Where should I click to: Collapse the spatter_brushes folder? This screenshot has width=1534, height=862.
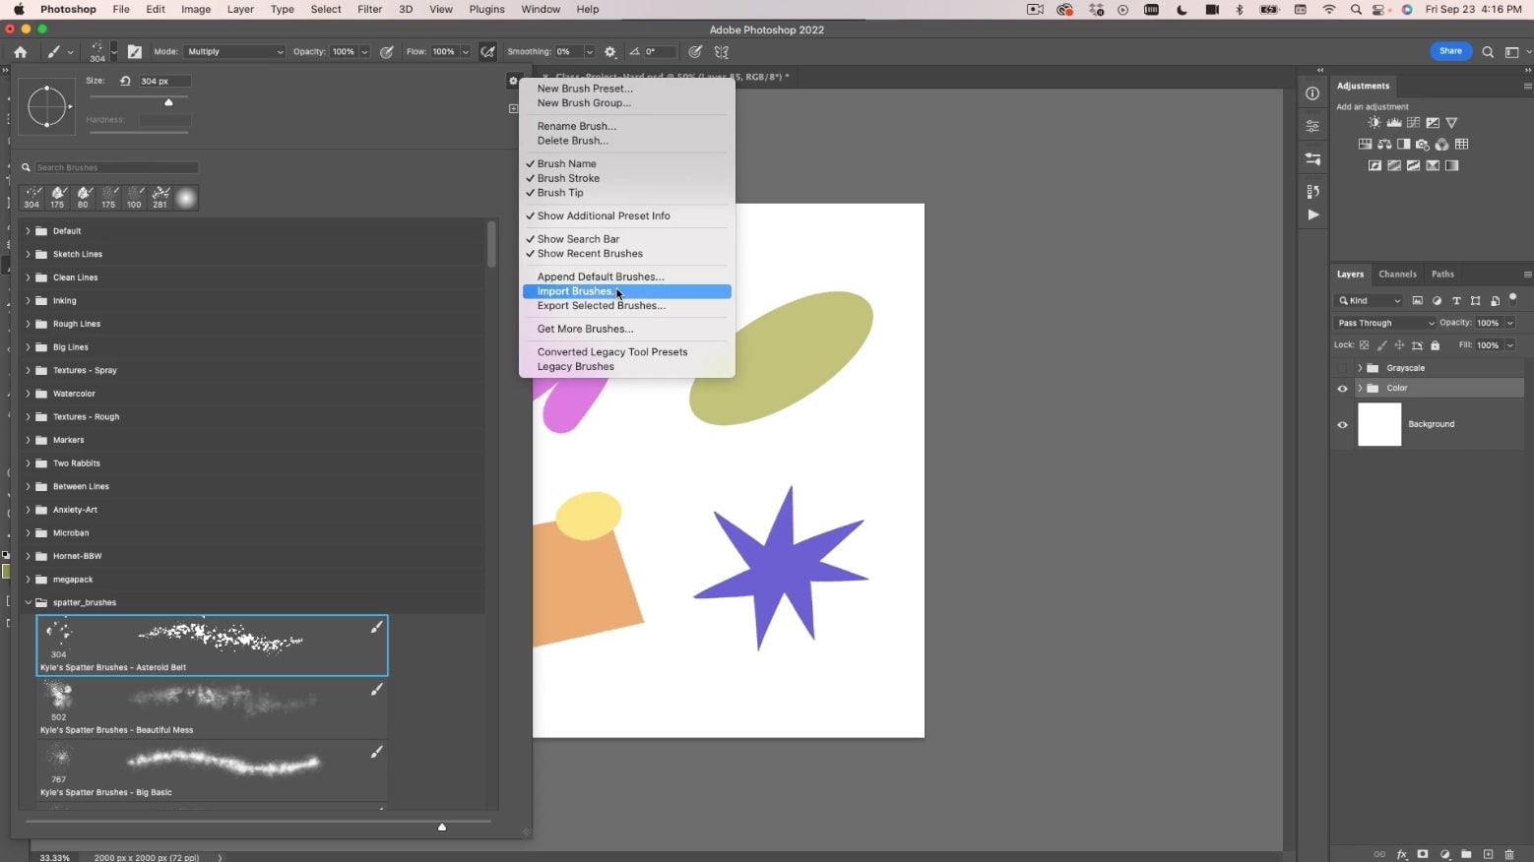(x=29, y=601)
